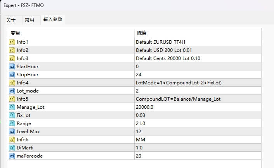Screen dimensions: 274x168
Task: Select the Info1 value Default EURUSD TF4H
Action: click(163, 42)
